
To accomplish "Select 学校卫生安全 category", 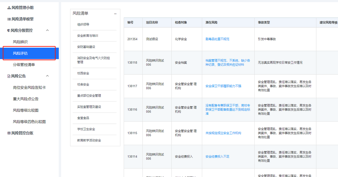I will click(86, 129).
